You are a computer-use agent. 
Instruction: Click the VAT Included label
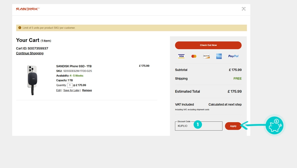pos(184,105)
